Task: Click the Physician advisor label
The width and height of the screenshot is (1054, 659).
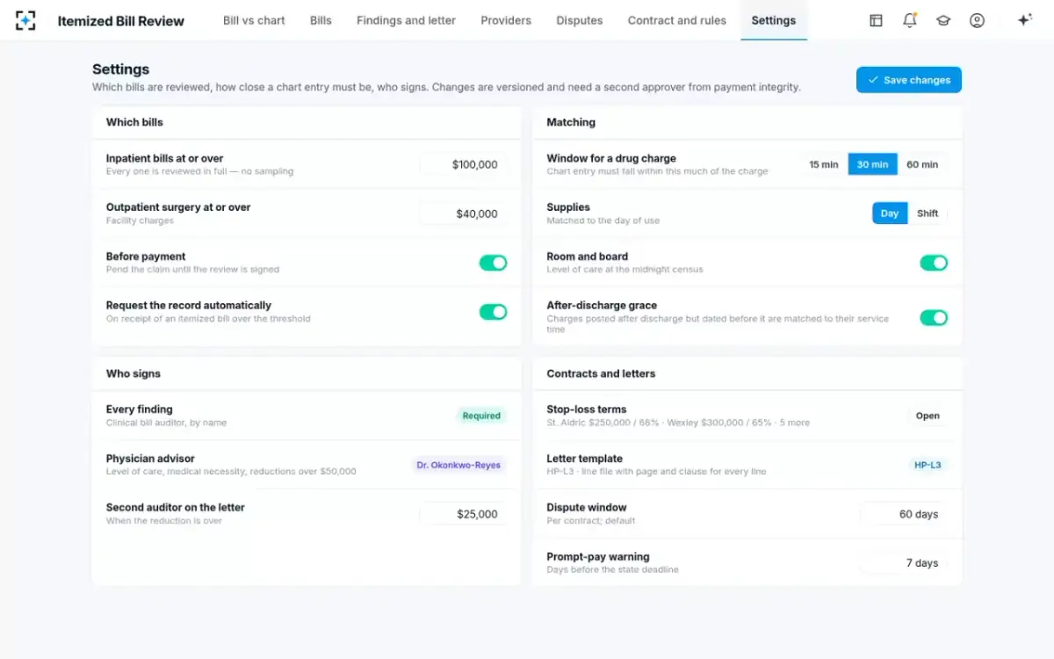Action: [x=150, y=459]
